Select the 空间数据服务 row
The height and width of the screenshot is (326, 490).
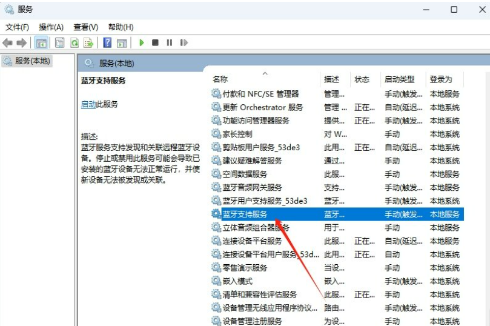(337, 174)
